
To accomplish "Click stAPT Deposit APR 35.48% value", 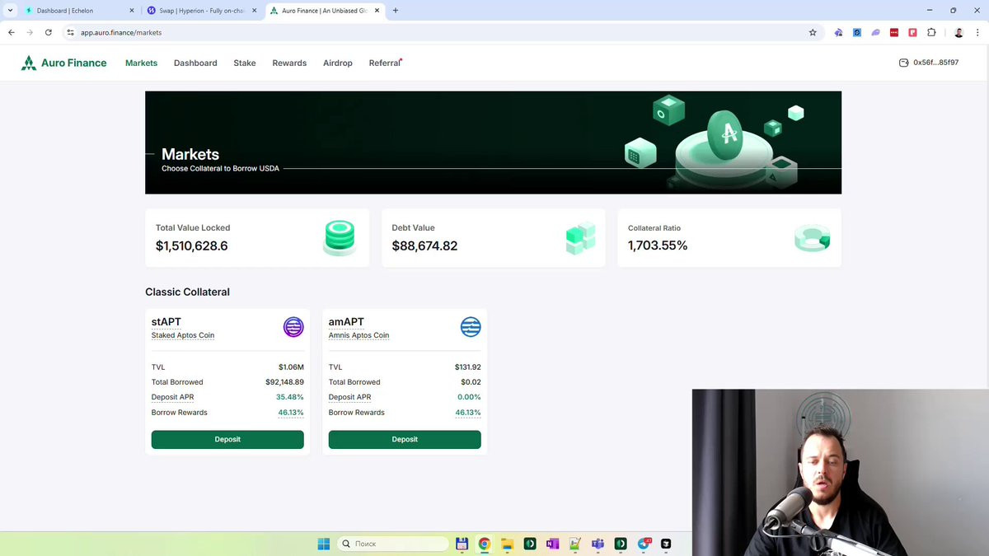I will pyautogui.click(x=290, y=397).
